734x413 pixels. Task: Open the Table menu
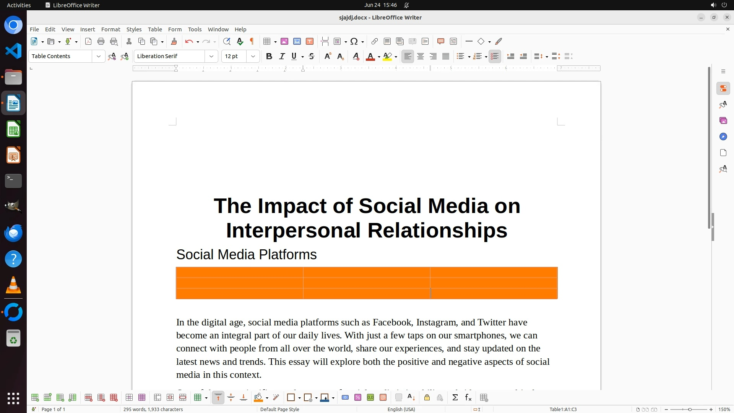click(x=155, y=29)
